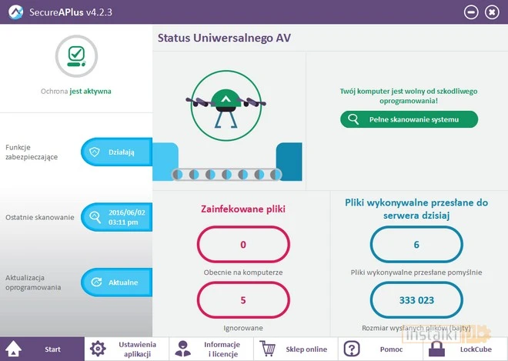This screenshot has width=508, height=361.
Task: Click the gear icon for Ustawienia aplikacji
Action: coord(98,349)
